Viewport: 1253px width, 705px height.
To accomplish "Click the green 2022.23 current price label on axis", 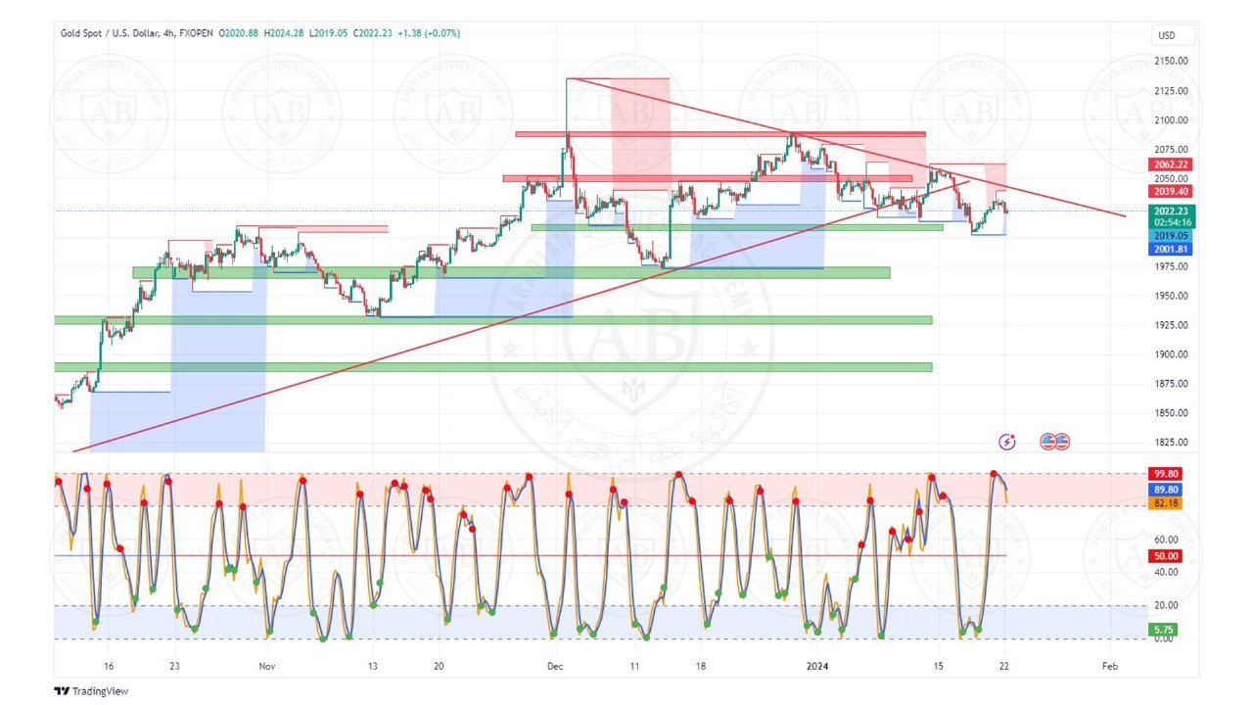I will [1172, 211].
